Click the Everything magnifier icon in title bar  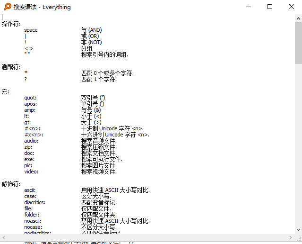(x=8, y=7)
